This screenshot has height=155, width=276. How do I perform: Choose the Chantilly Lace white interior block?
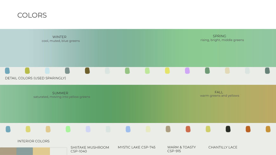tap(58, 151)
